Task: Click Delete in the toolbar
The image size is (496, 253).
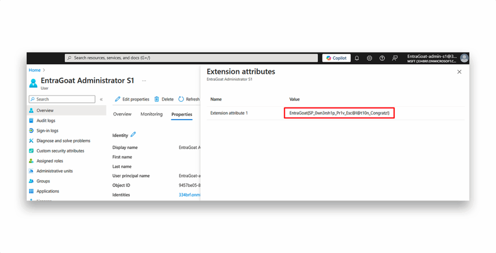Action: (164, 99)
